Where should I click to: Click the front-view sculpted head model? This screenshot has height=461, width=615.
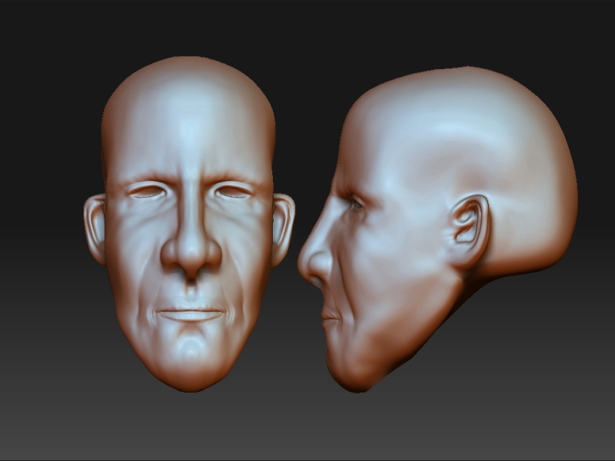(x=189, y=224)
